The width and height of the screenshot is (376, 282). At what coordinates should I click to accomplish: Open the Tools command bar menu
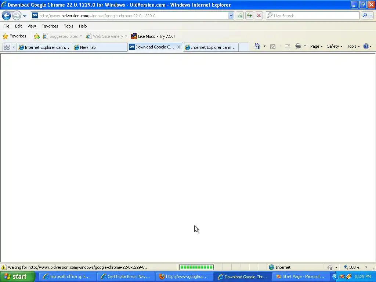(353, 46)
